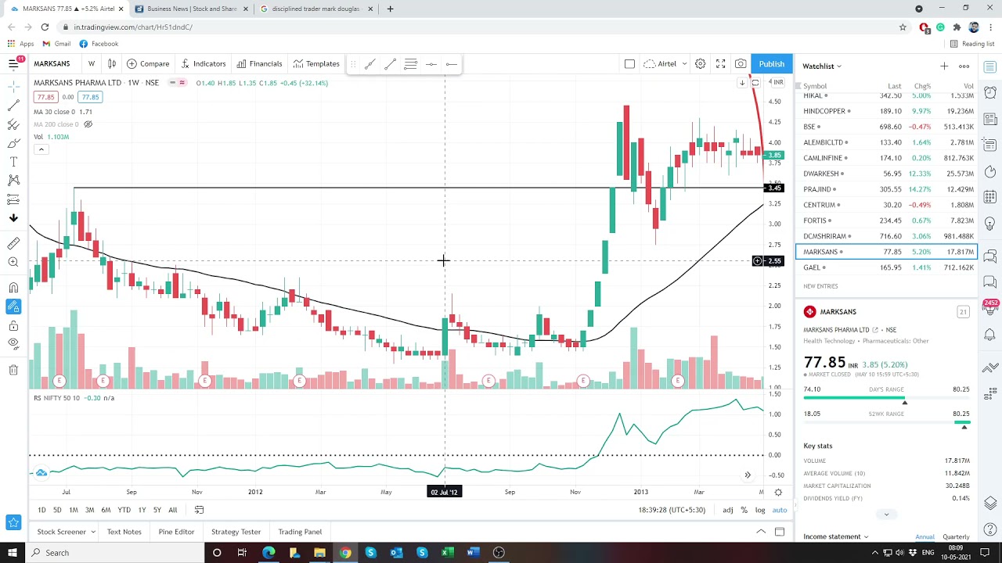
Task: Open the TradingView main hamburger menu
Action: coord(13,63)
